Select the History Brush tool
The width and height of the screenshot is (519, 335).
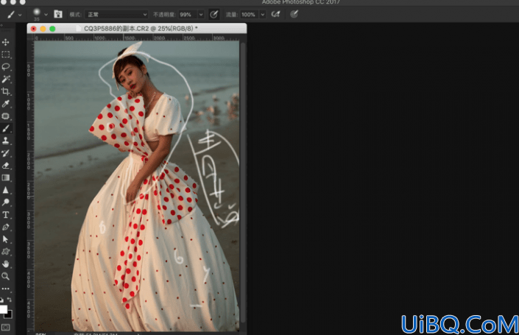click(6, 153)
